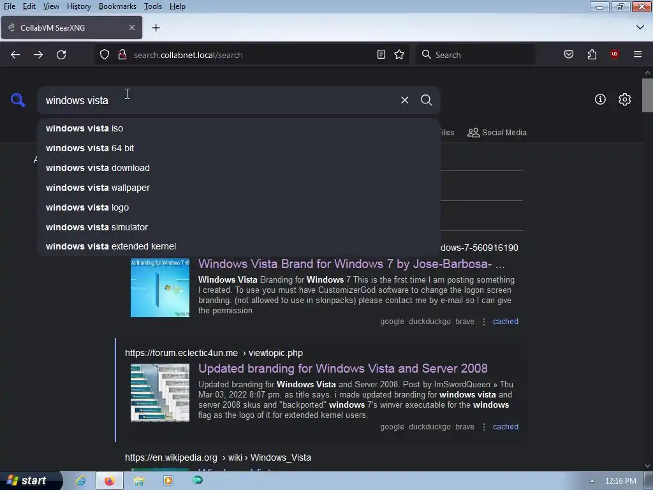This screenshot has width=653, height=490.
Task: Select suggestion 'windows vista download'
Action: pos(238,168)
